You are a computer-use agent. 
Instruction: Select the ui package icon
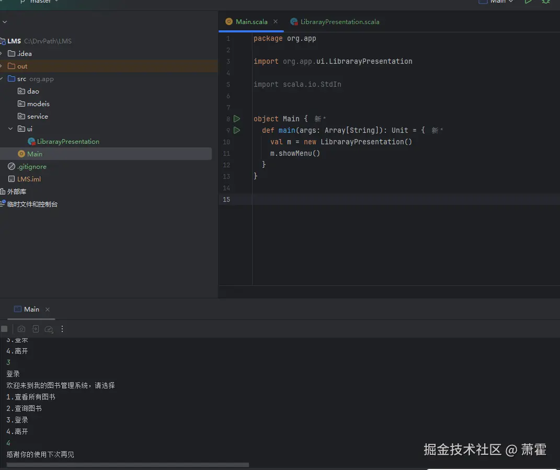21,129
